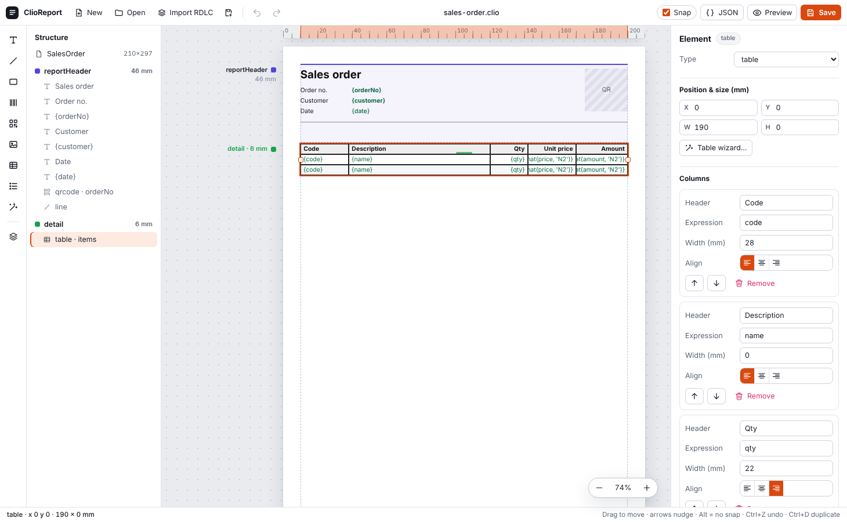Toggle the Snap checkbox
Screen dimensions: 847x522
(x=667, y=13)
